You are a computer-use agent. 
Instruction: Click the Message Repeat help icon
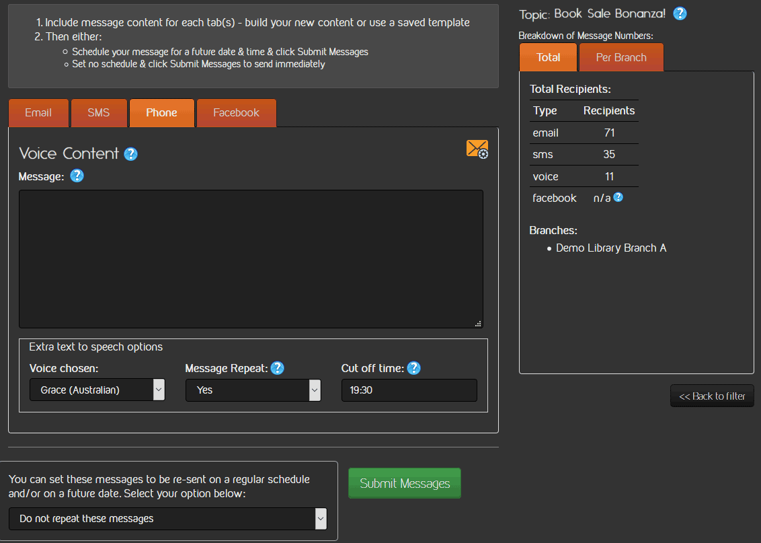click(277, 368)
